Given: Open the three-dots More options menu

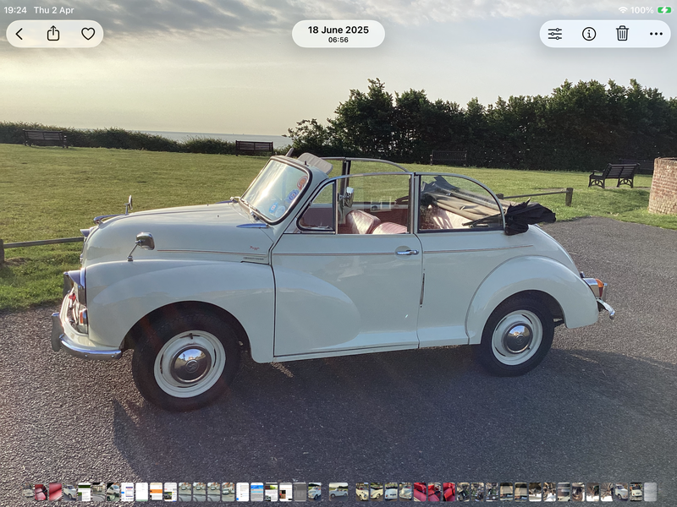Looking at the screenshot, I should [x=656, y=34].
